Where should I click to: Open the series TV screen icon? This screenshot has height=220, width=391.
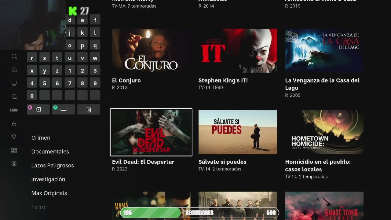point(14,83)
